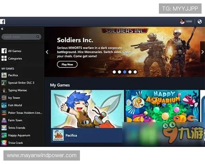Click Happy Aquarium sidebar icon
Image resolution: width=205 pixels, height=164 pixels.
click(4, 135)
